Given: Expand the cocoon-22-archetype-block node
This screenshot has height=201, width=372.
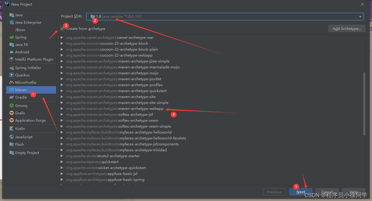Looking at the screenshot, I should (62, 44).
